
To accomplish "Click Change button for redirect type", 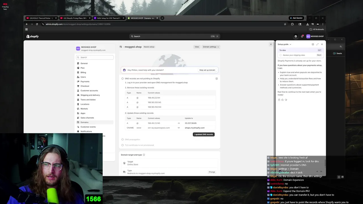I will click(x=212, y=172).
